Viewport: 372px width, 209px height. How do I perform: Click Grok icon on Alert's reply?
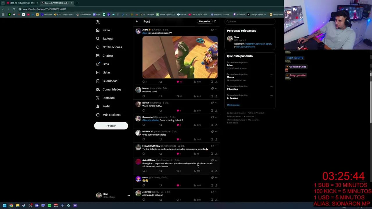tap(212, 30)
